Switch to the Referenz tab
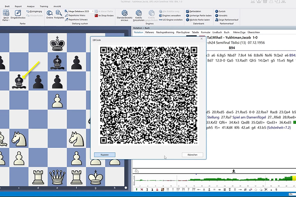 pyautogui.click(x=150, y=32)
